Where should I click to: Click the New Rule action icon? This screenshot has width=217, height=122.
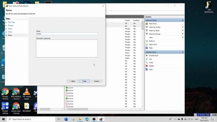click(147, 24)
